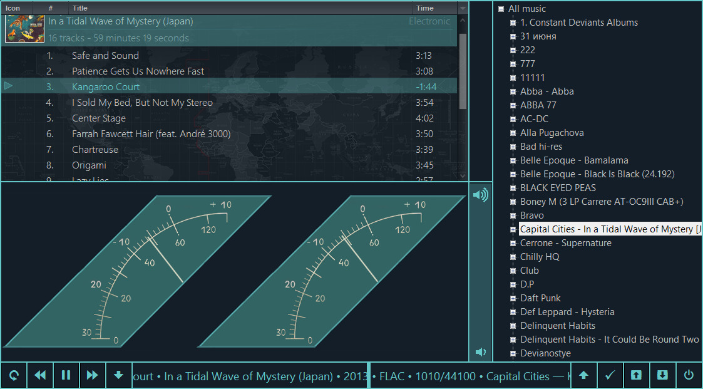Select the 11111 tree item

pos(533,78)
